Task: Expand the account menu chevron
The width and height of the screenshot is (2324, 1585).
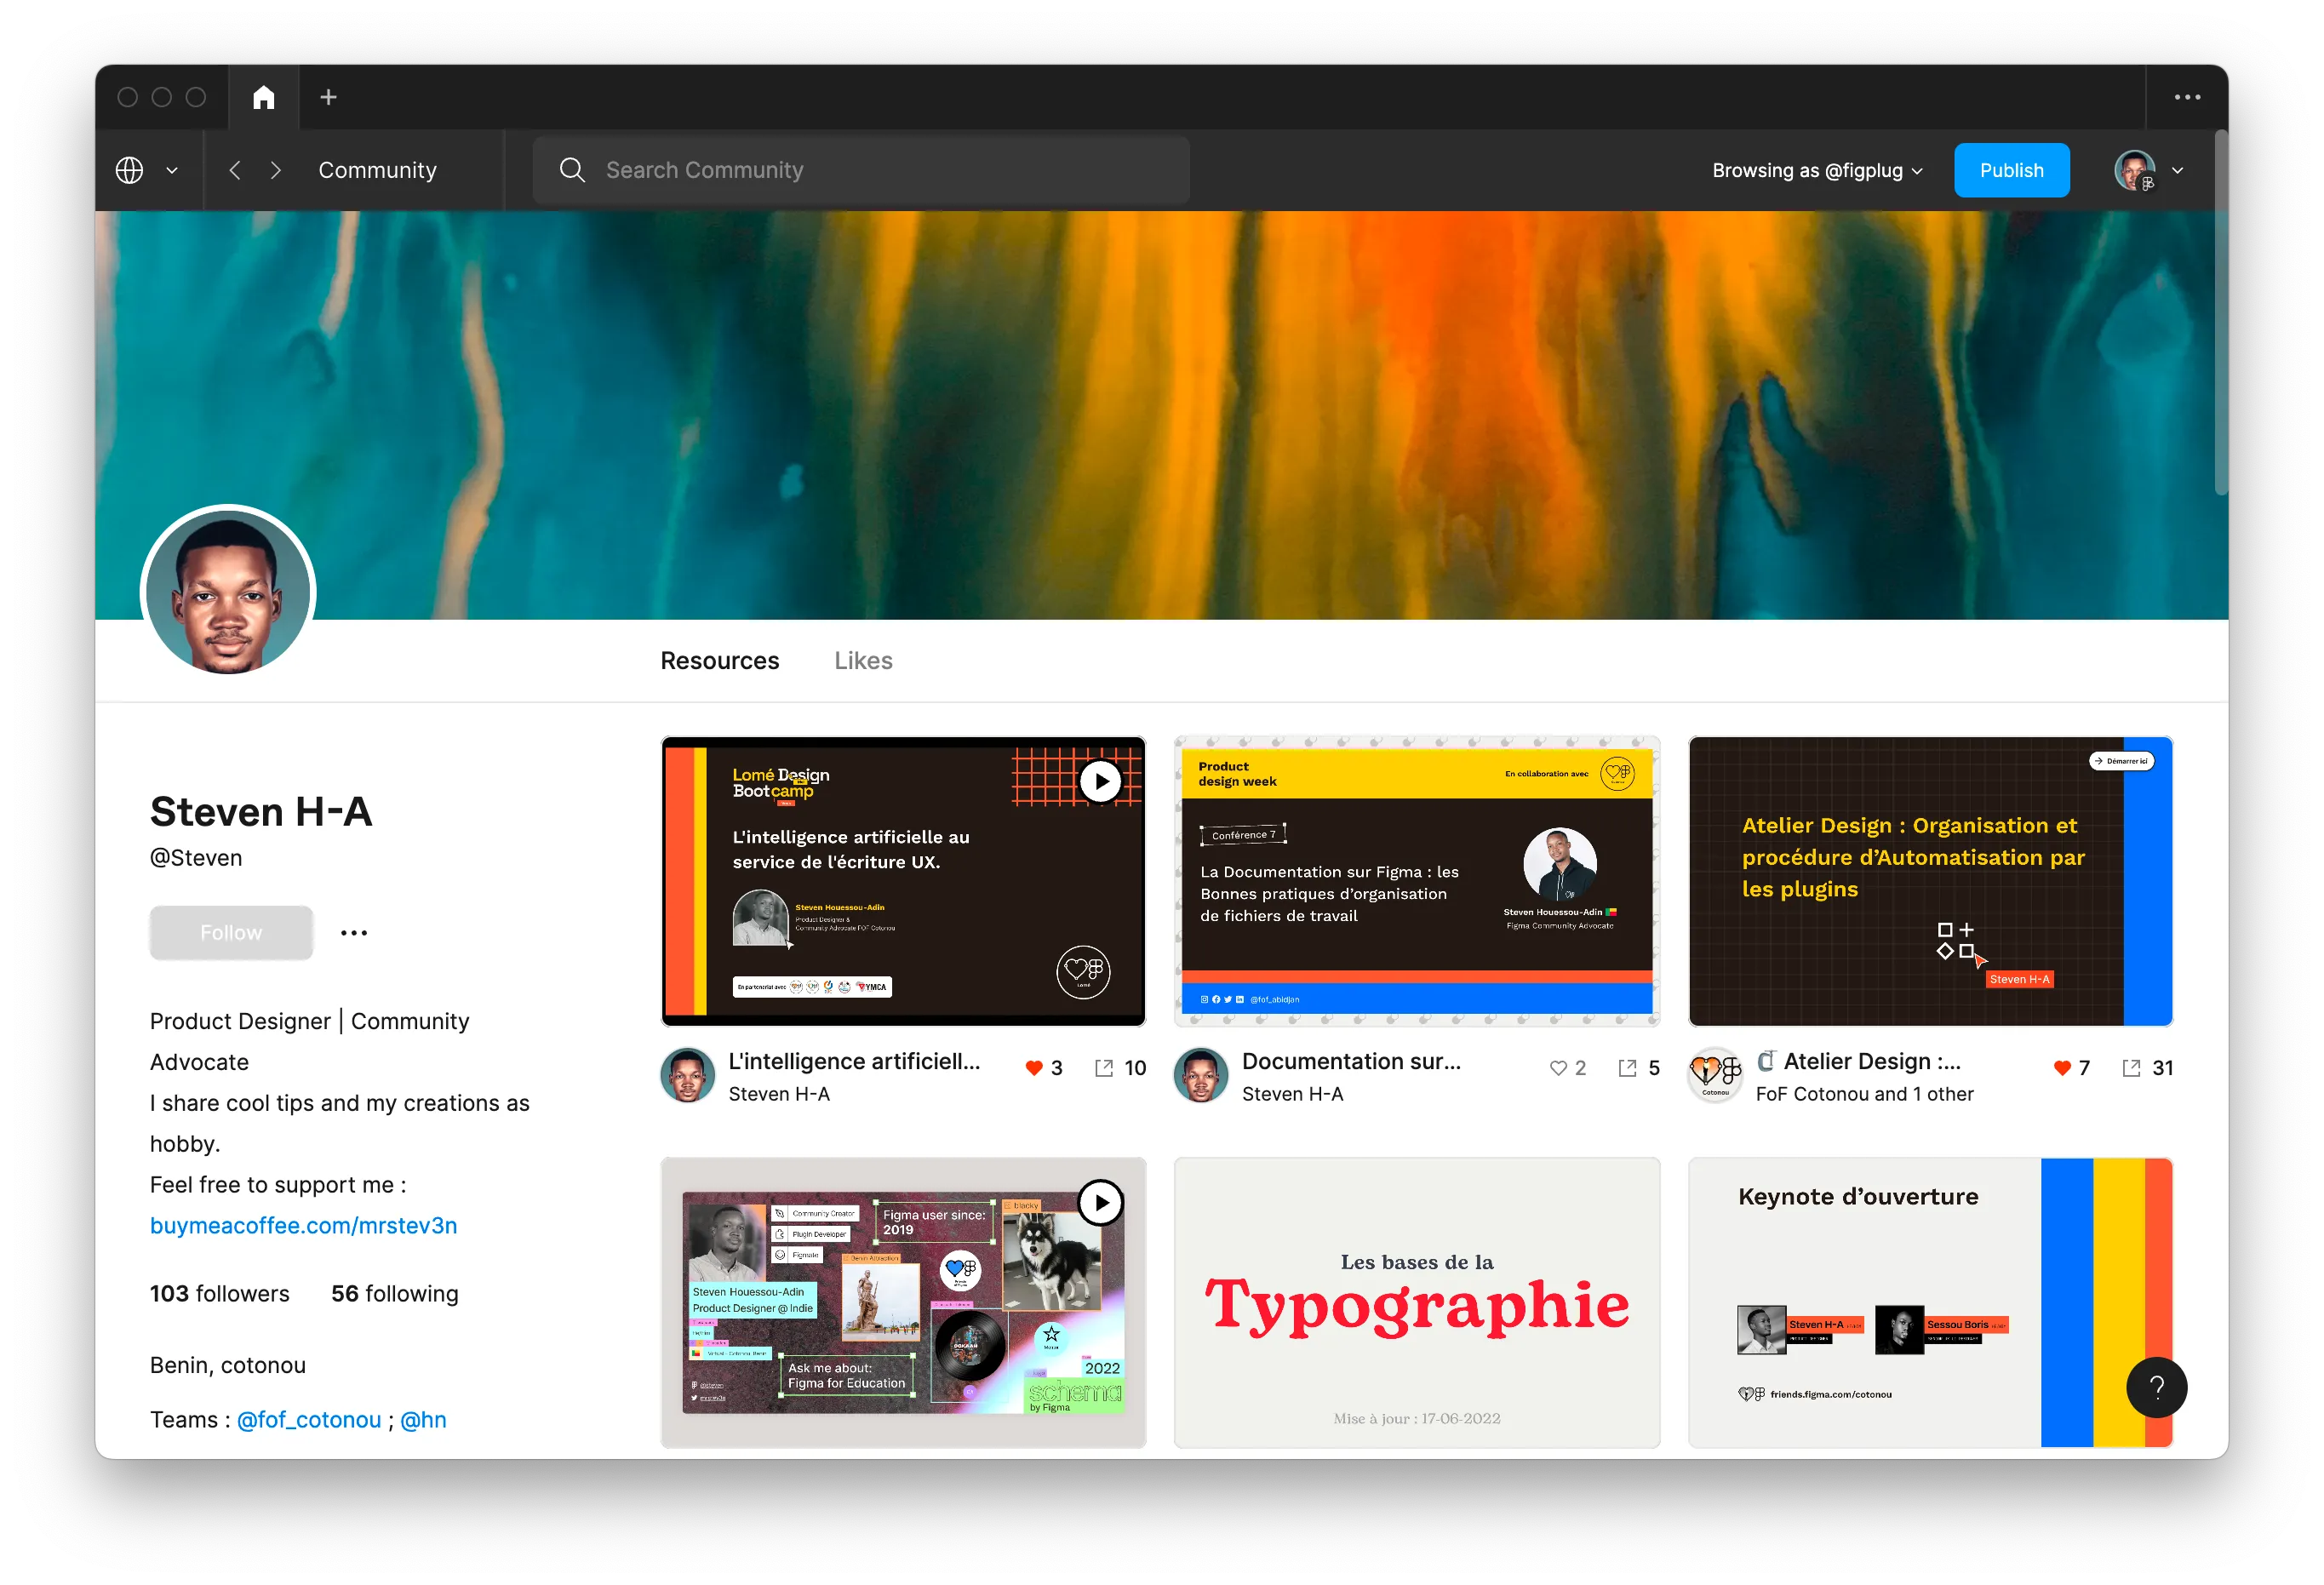Action: click(2177, 171)
